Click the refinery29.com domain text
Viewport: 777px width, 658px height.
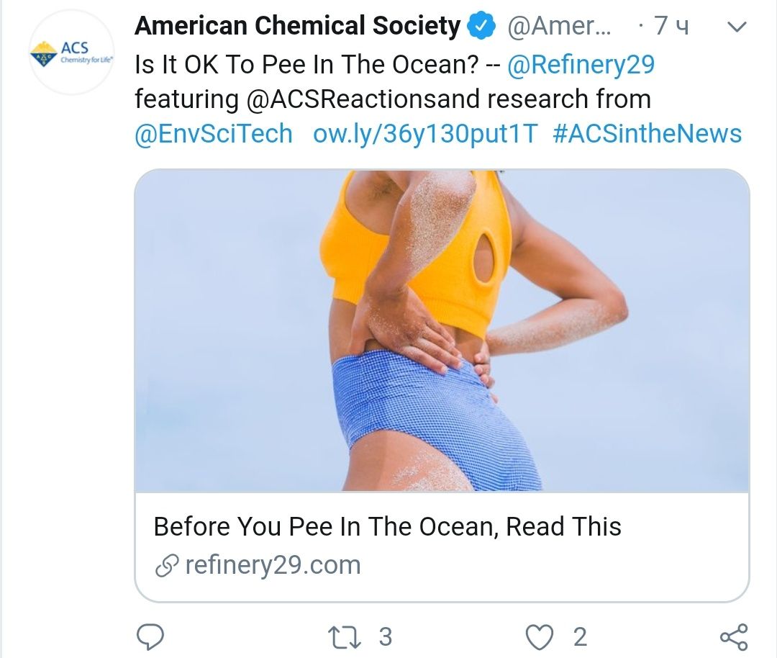coord(273,565)
